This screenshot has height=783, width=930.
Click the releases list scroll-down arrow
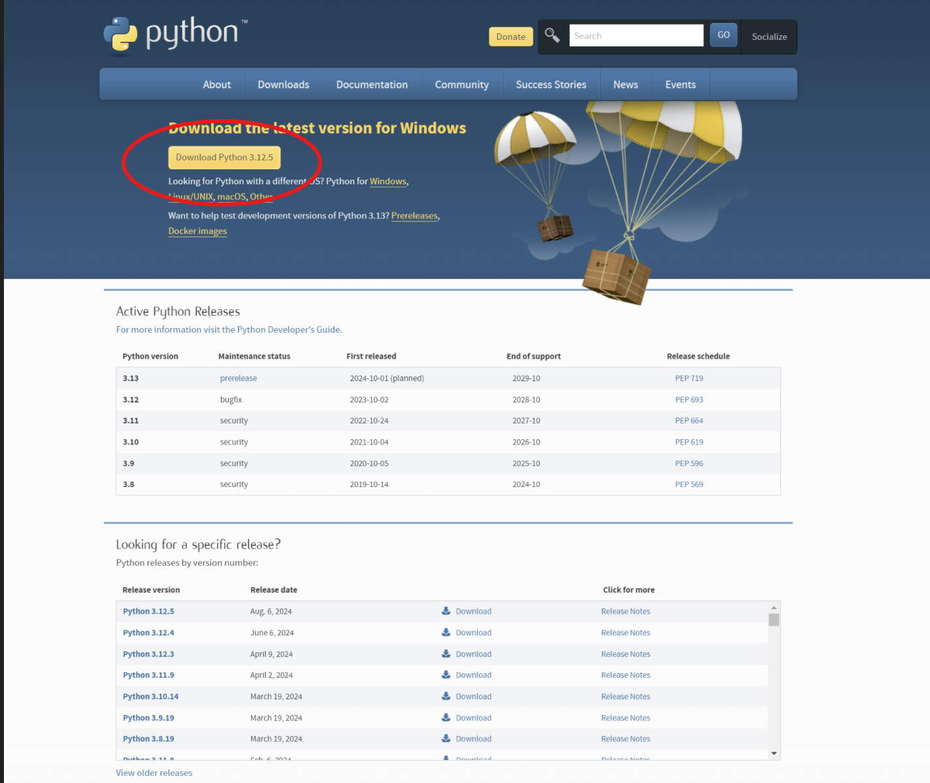coord(774,754)
